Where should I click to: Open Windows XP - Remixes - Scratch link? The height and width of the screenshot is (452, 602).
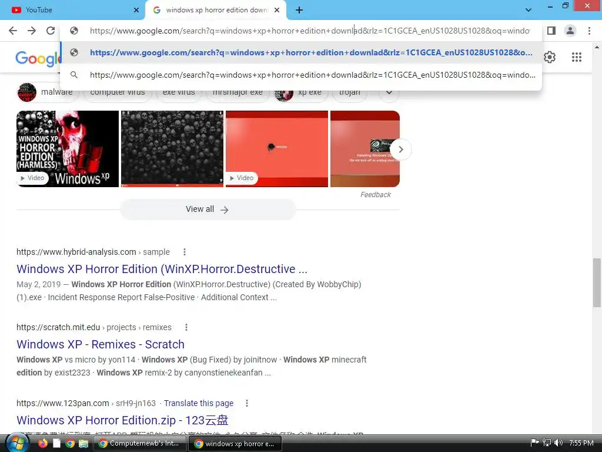click(x=100, y=344)
